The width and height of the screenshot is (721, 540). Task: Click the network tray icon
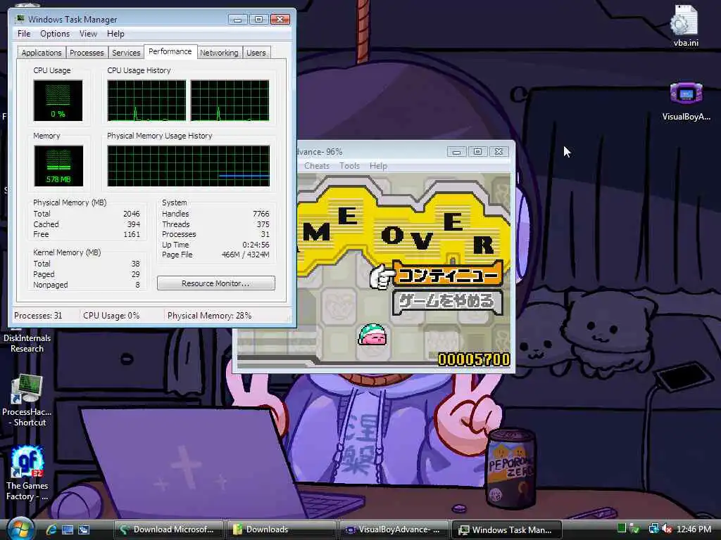click(653, 529)
